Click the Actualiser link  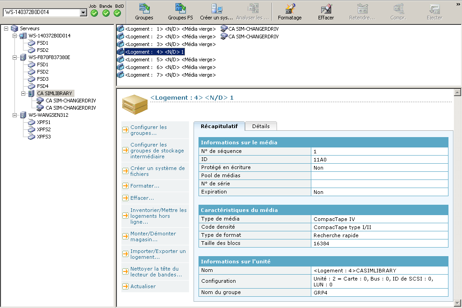(x=143, y=286)
